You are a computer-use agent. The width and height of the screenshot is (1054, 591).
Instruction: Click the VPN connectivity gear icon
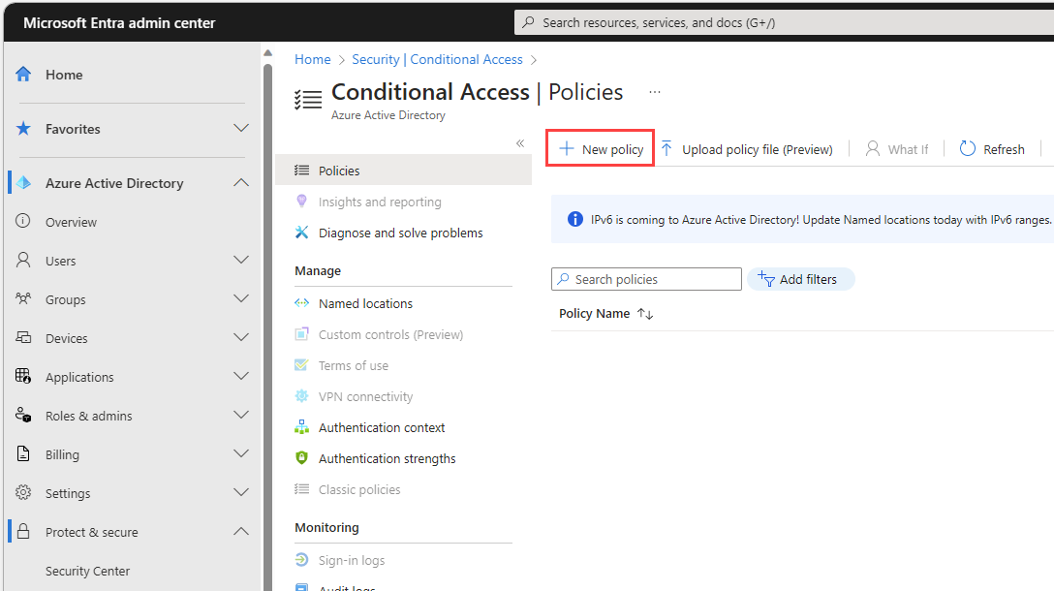(302, 396)
